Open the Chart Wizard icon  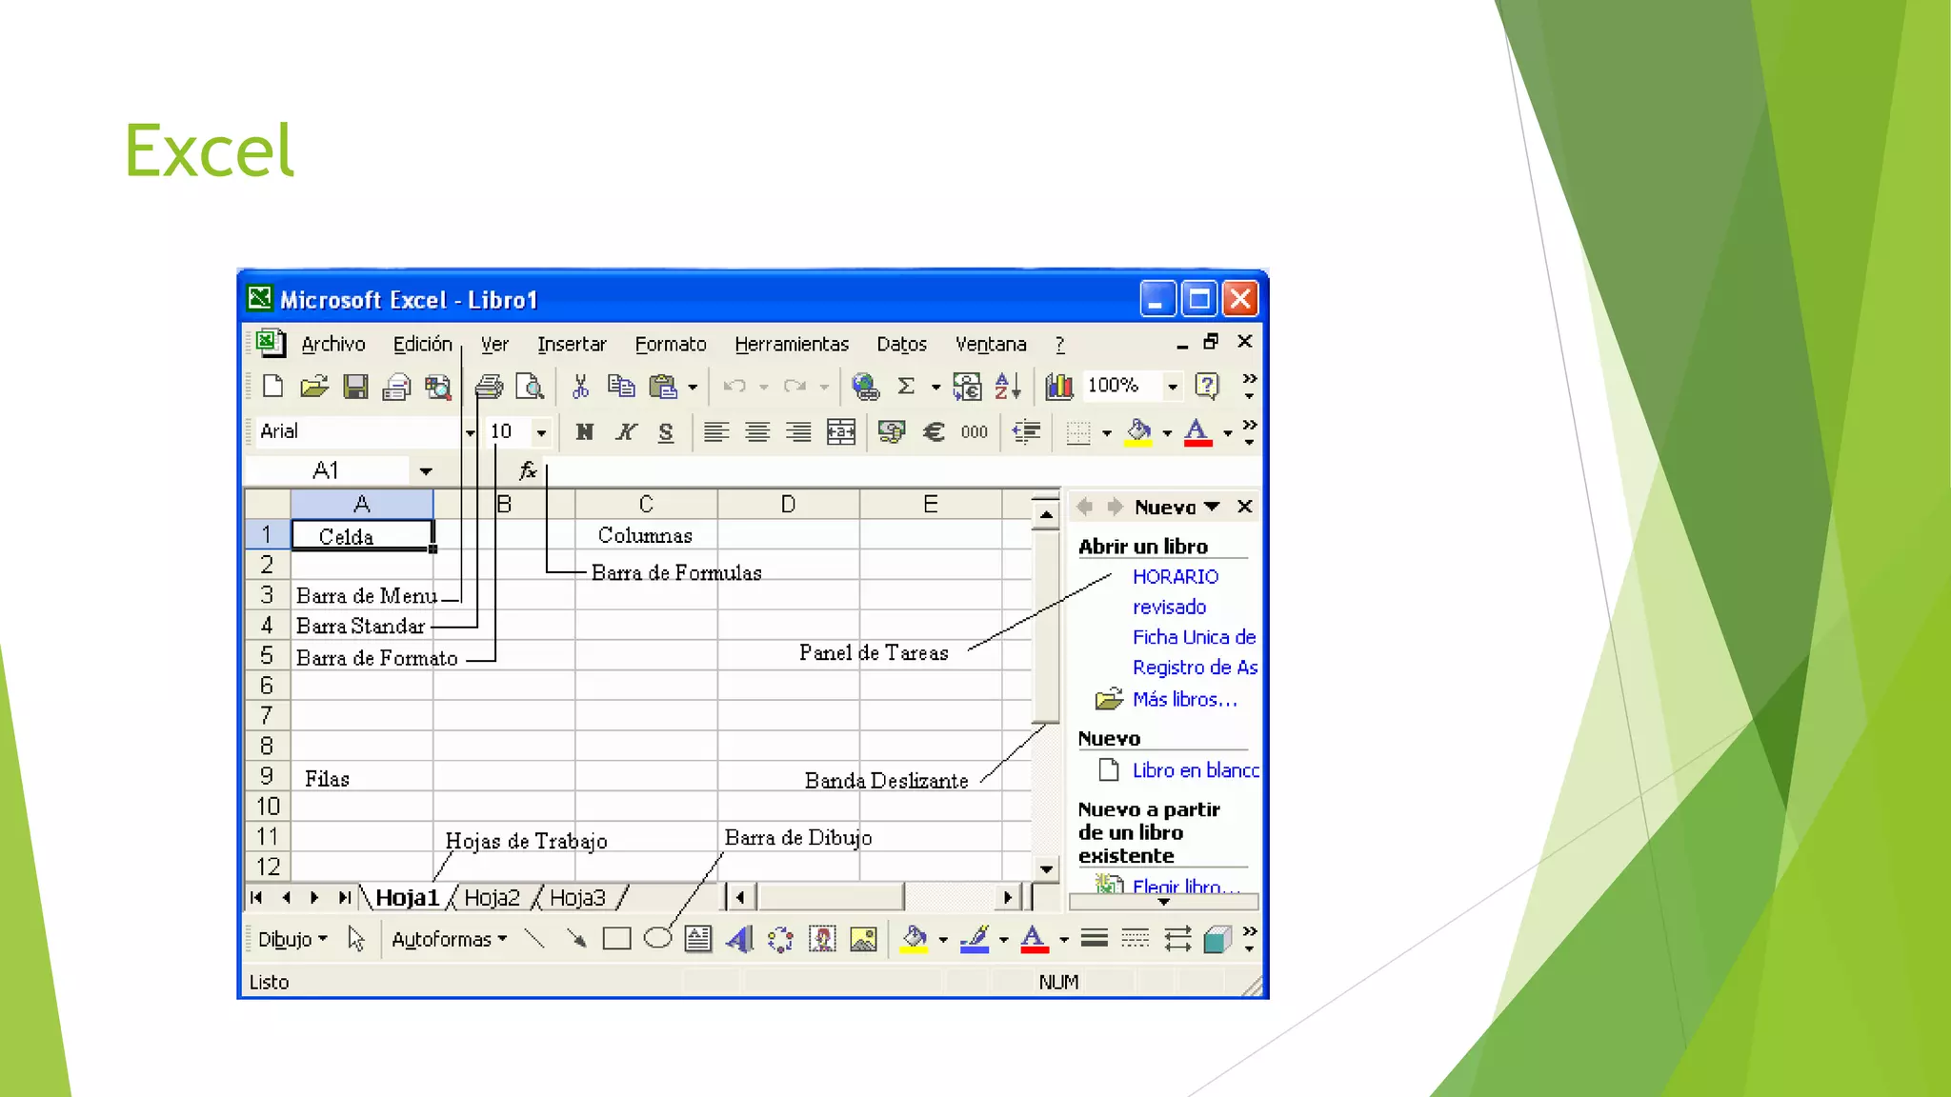[x=1059, y=386]
